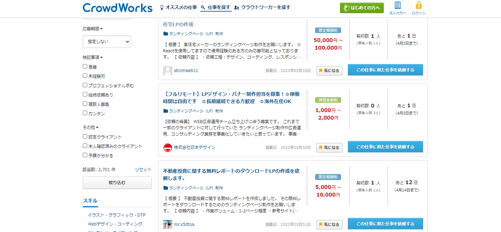Viewport: 501px width, 232px height.
Task: Select 仕事を探す tab
Action: click(216, 7)
